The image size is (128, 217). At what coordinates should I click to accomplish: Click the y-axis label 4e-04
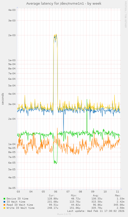(12, 94)
